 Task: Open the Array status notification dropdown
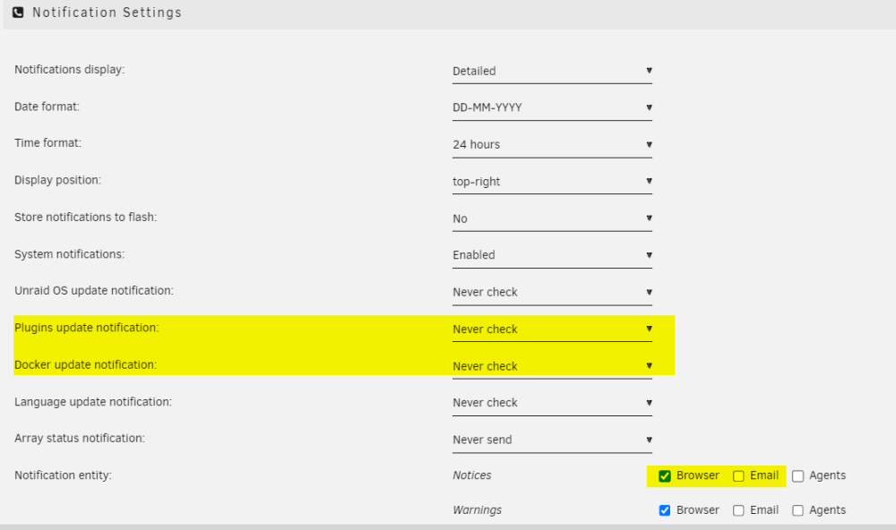point(552,440)
